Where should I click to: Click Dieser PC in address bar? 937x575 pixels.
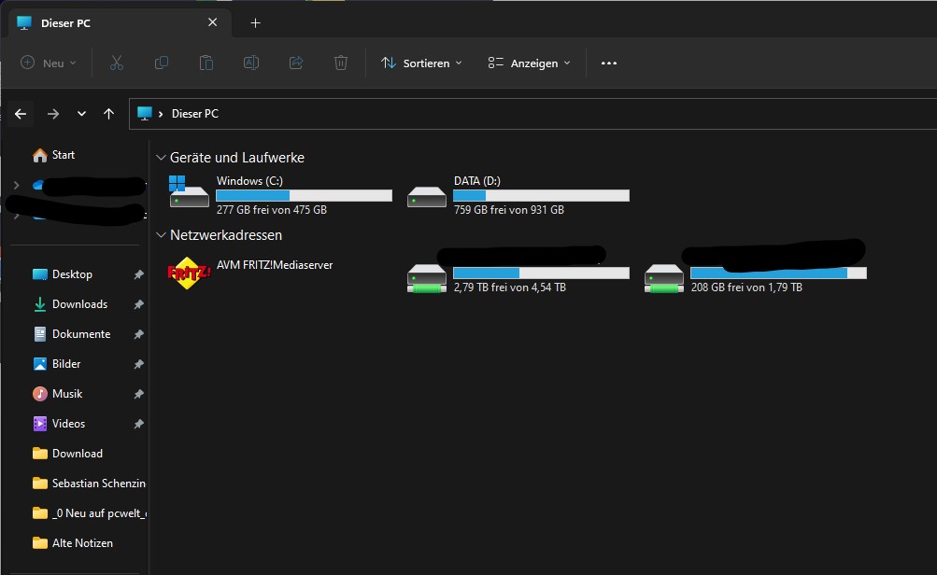point(195,114)
